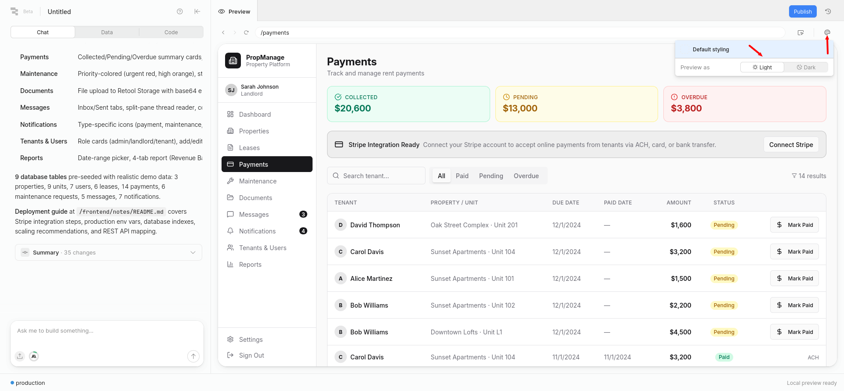
Task: Click the production environment indicator
Action: [x=28, y=383]
